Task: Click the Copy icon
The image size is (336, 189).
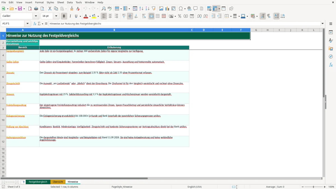Action: coord(56,9)
